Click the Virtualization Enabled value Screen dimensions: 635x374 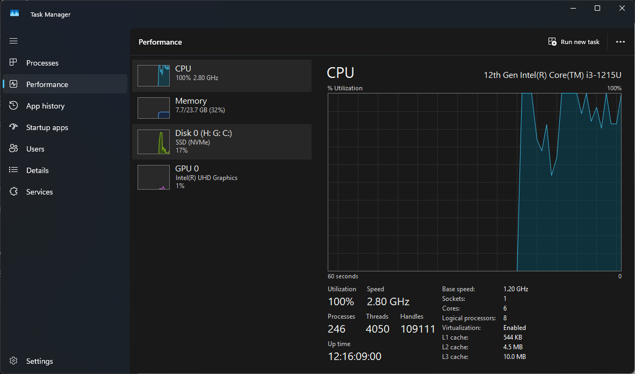[514, 327]
